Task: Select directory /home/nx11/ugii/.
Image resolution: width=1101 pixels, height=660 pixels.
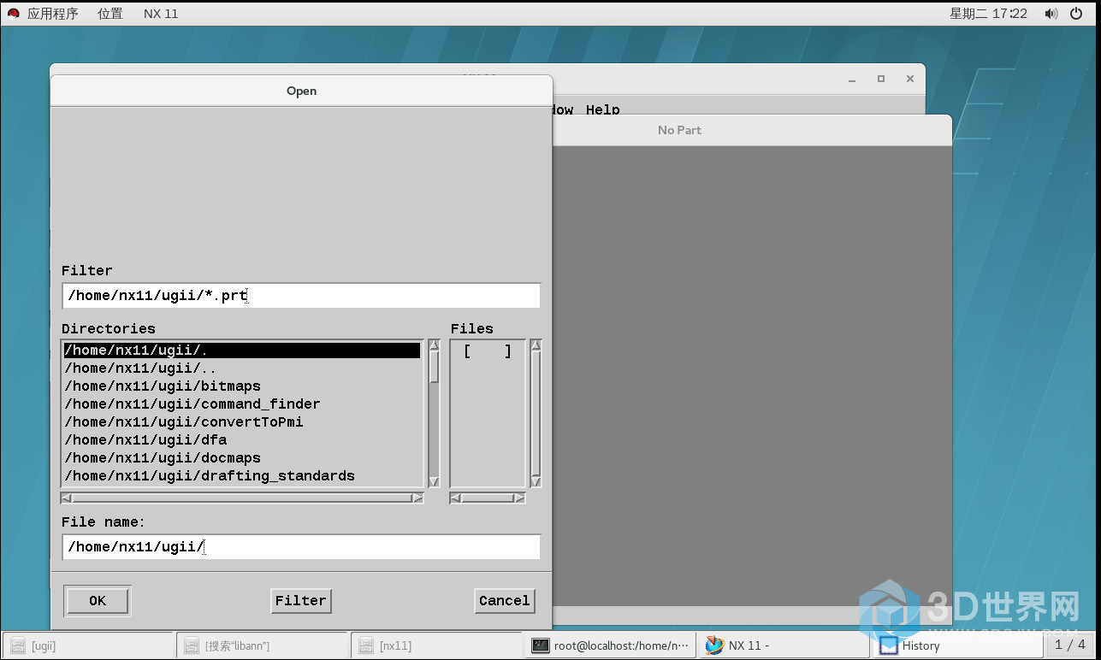Action: [242, 351]
